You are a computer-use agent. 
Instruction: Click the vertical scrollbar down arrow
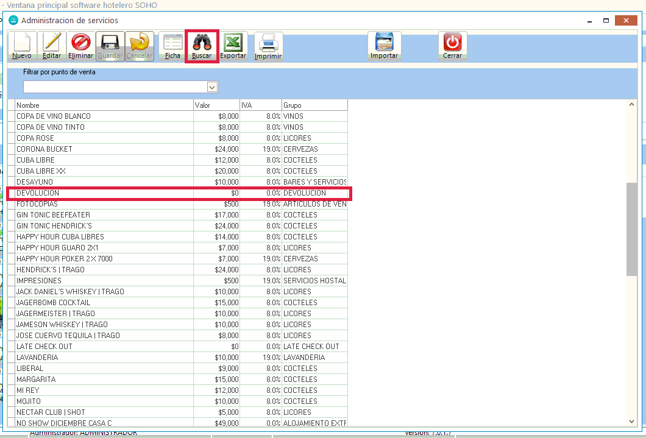point(631,421)
